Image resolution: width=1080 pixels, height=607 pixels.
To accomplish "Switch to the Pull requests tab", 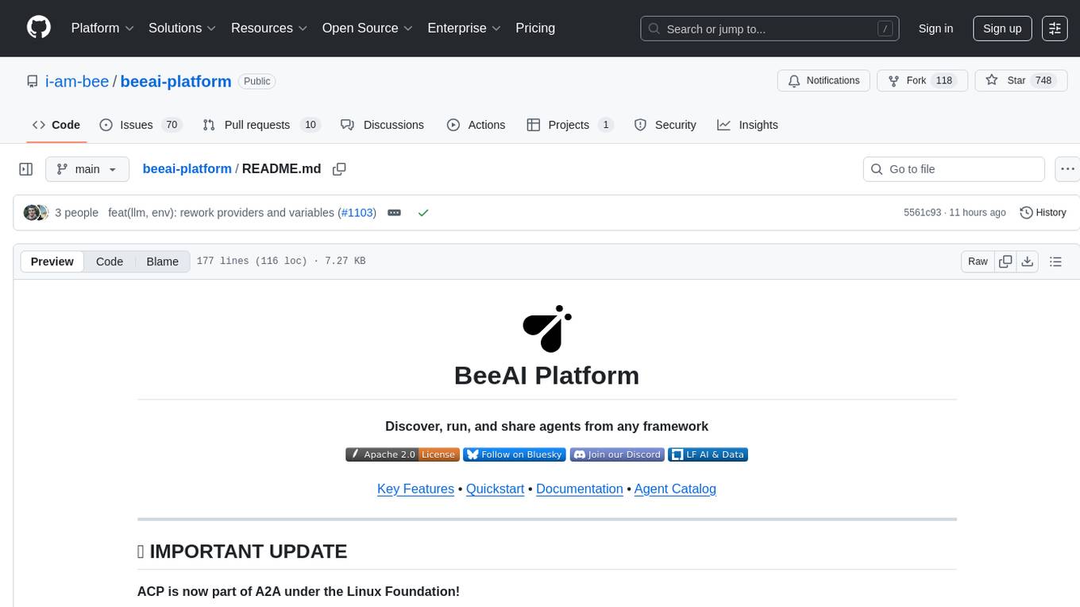I will 260,125.
